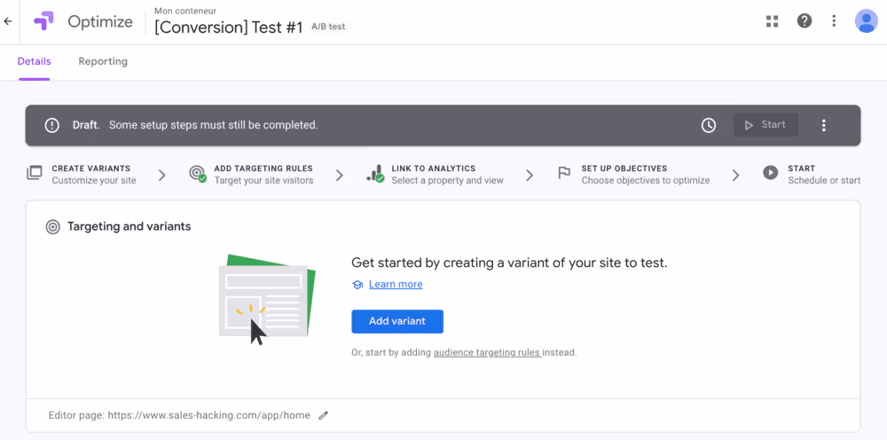887x440 pixels.
Task: Switch to the Reporting tab
Action: click(x=103, y=61)
